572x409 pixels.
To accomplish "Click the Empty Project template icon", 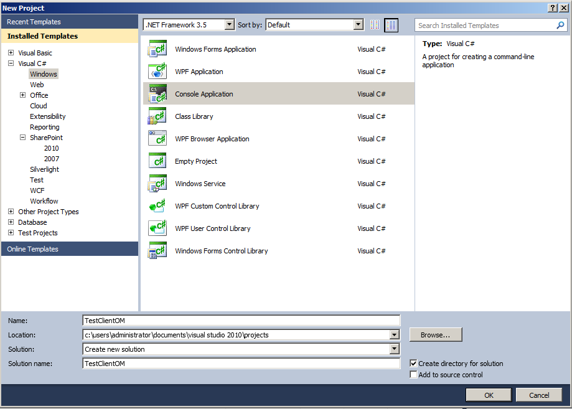I will pos(157,161).
